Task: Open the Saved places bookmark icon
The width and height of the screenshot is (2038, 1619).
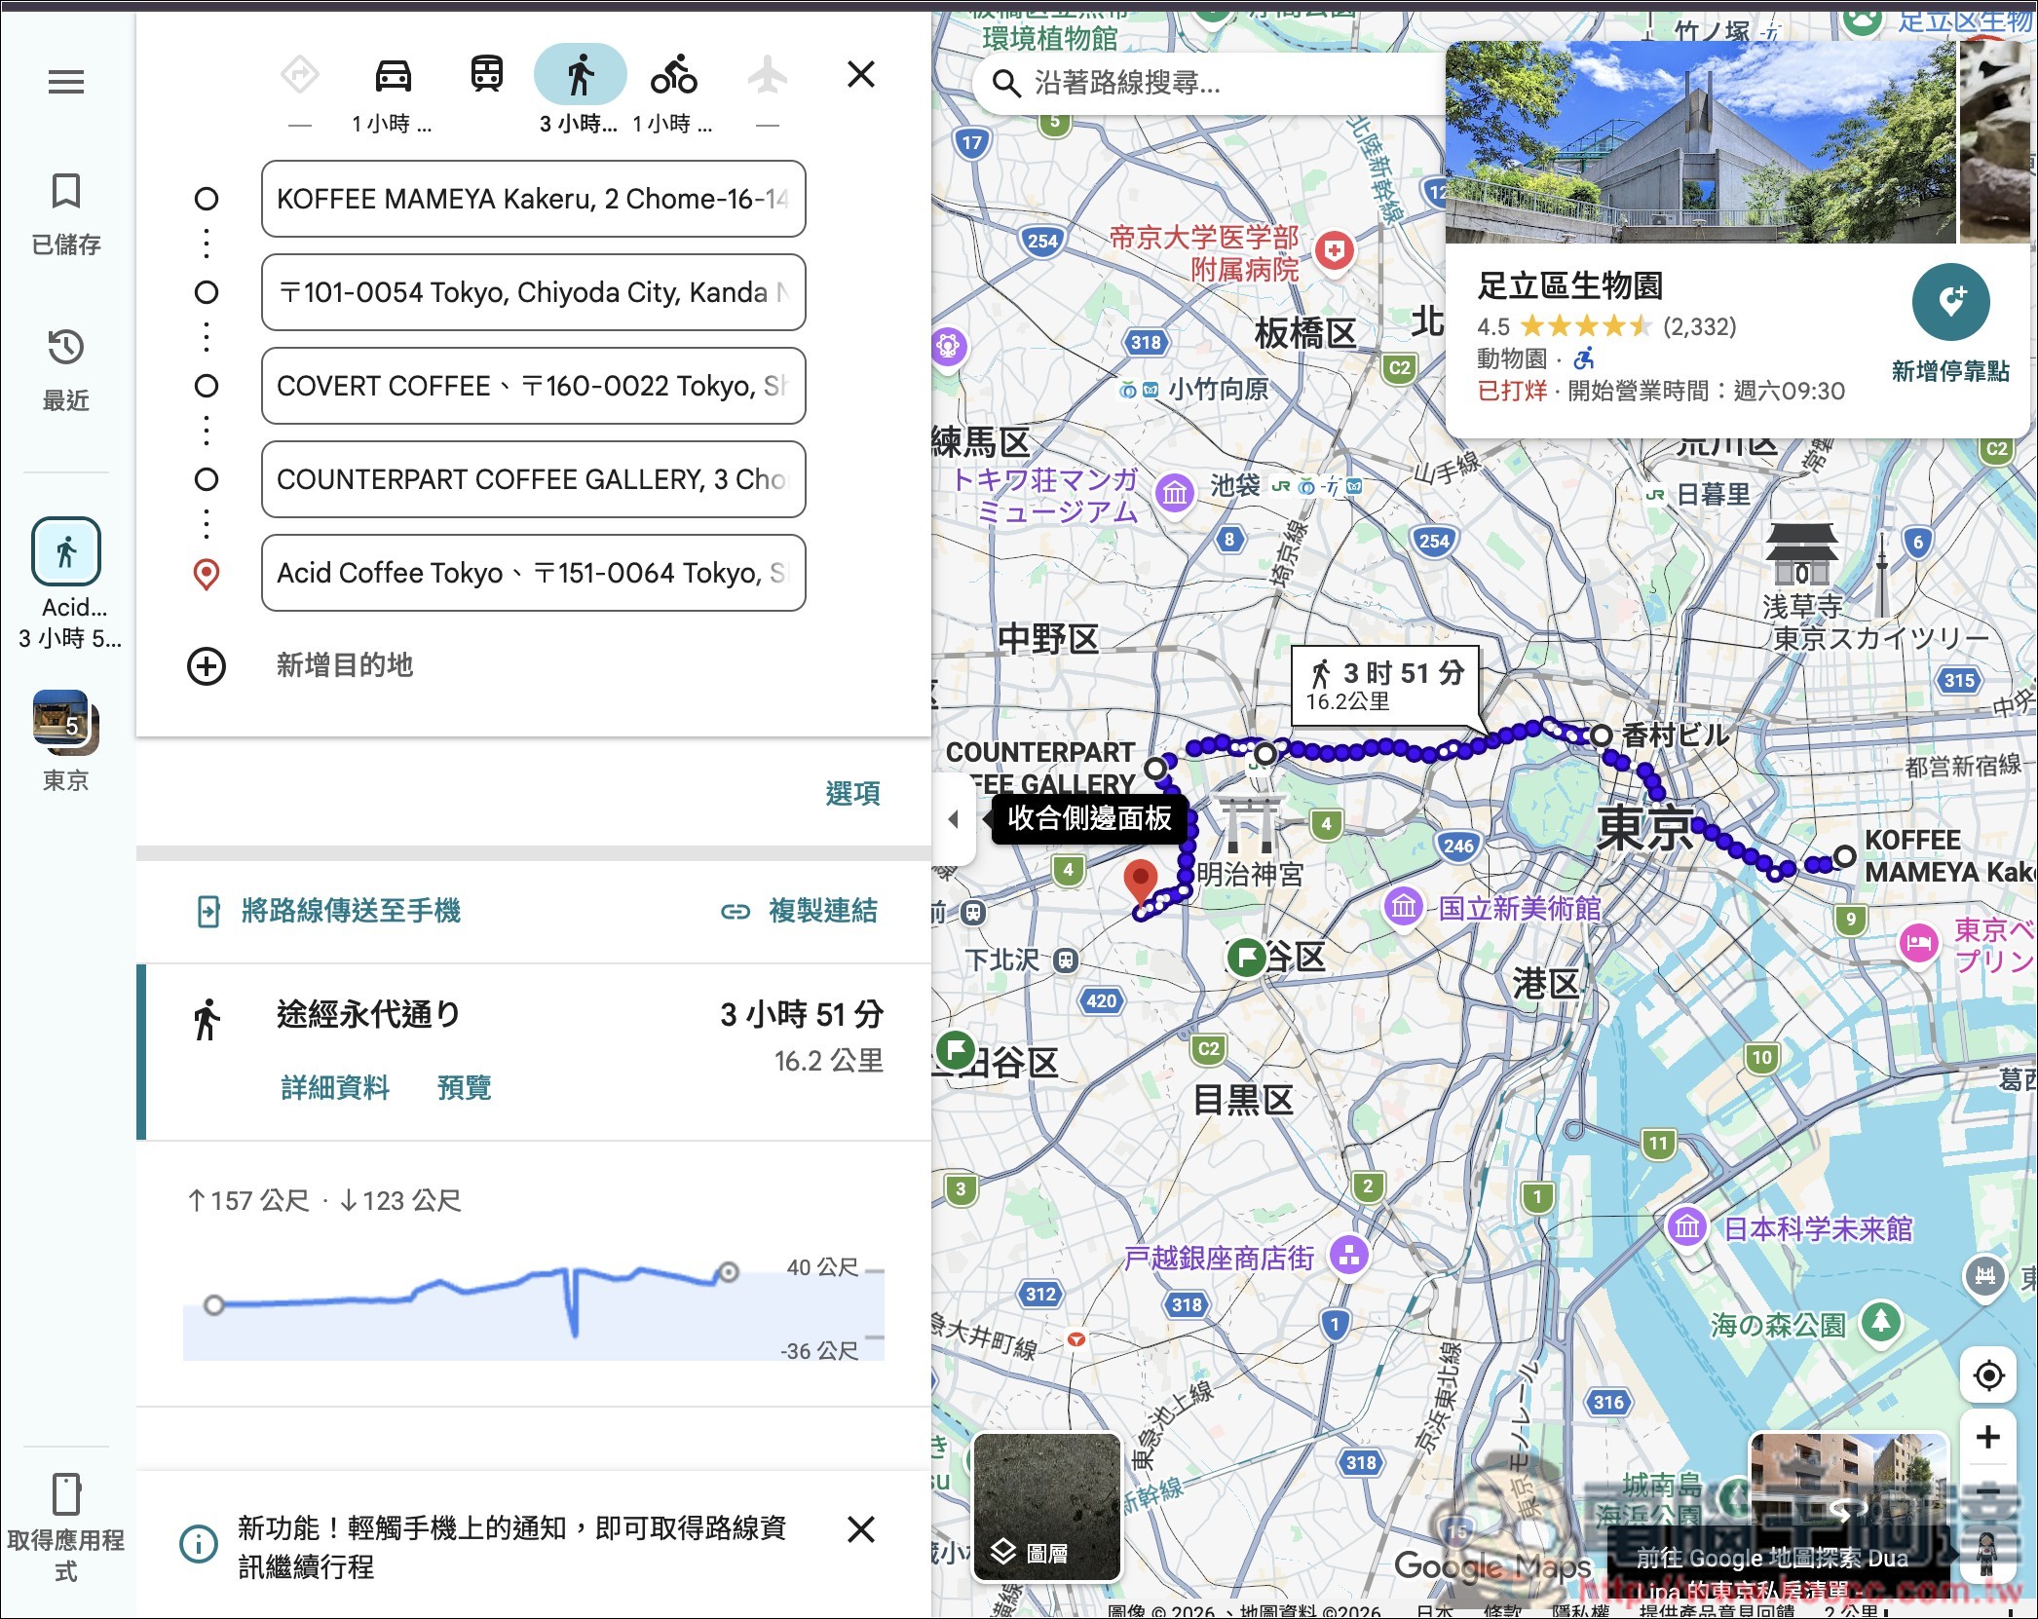Action: tap(66, 192)
